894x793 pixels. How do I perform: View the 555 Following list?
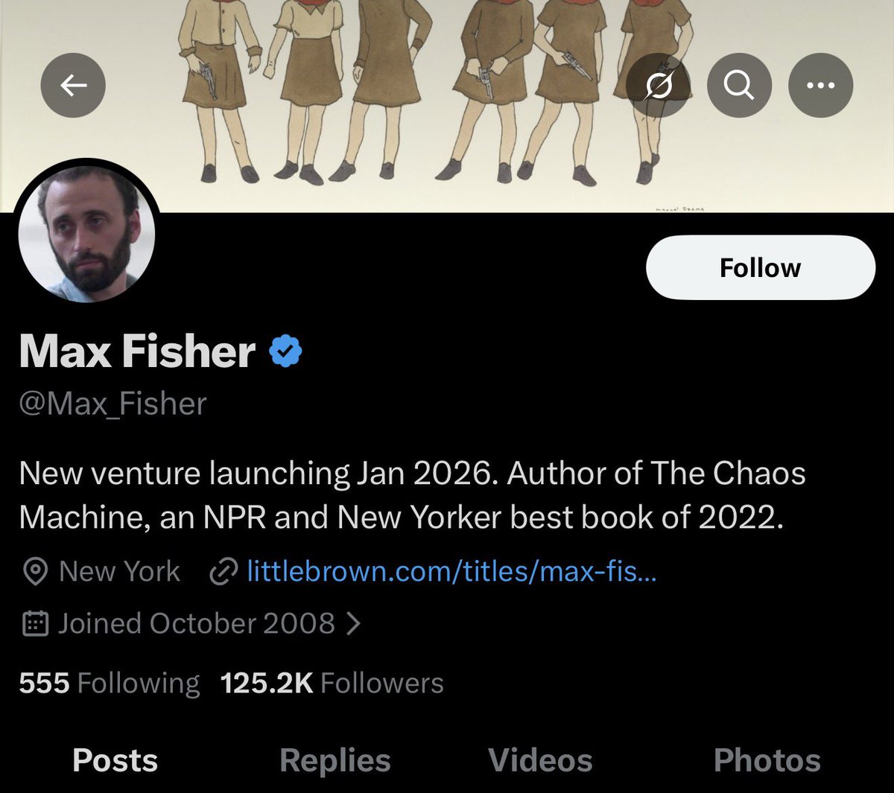[110, 683]
